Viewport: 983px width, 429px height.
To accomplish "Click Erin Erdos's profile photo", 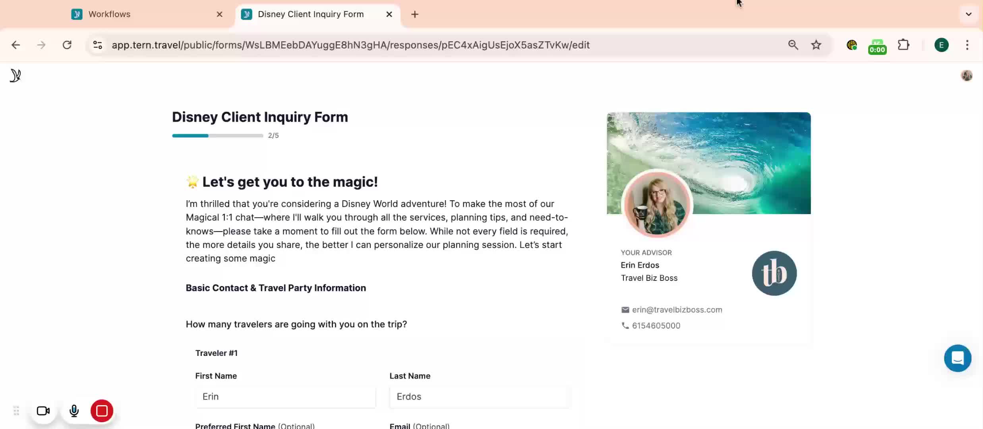I will (x=657, y=204).
